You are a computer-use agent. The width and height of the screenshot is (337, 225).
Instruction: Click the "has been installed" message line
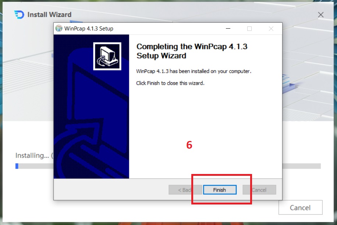tap(194, 71)
